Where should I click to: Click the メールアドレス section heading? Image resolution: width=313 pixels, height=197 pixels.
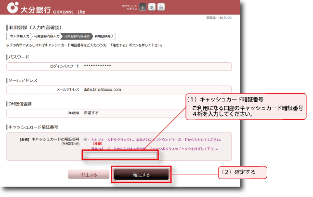[x=23, y=80]
